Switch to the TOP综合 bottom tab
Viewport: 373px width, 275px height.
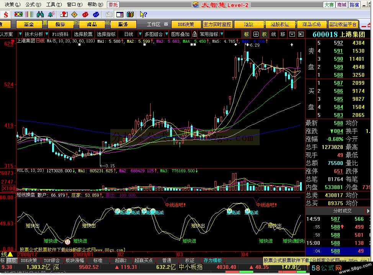tap(52, 260)
